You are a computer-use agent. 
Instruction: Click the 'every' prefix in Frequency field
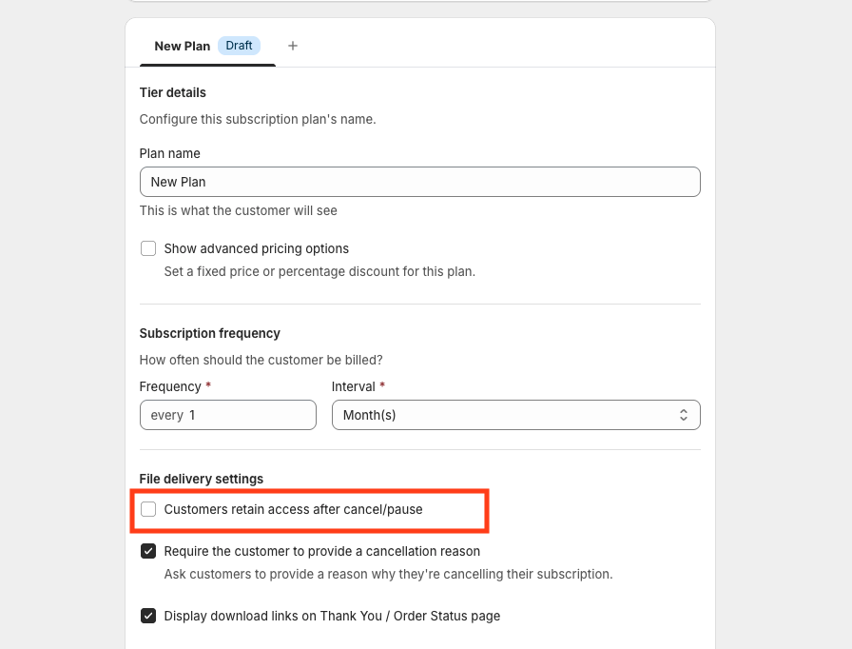point(166,415)
